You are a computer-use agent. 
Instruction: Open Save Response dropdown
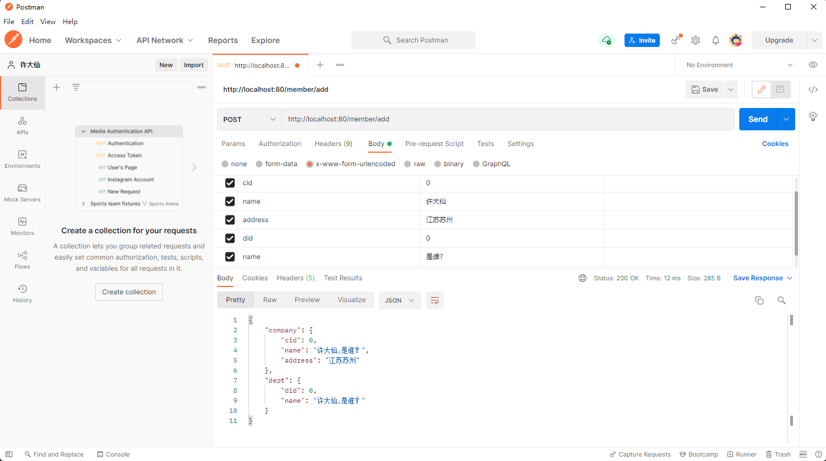[x=763, y=278]
